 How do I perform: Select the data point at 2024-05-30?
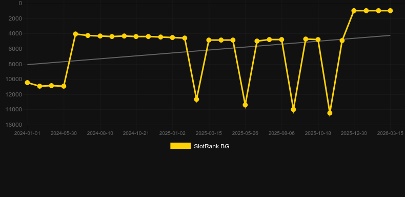(64, 86)
